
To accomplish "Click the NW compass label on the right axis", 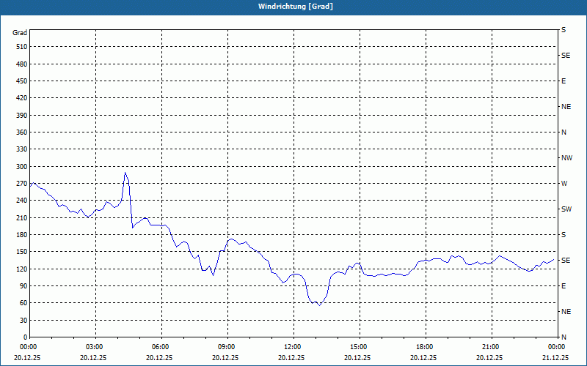I will 566,158.
